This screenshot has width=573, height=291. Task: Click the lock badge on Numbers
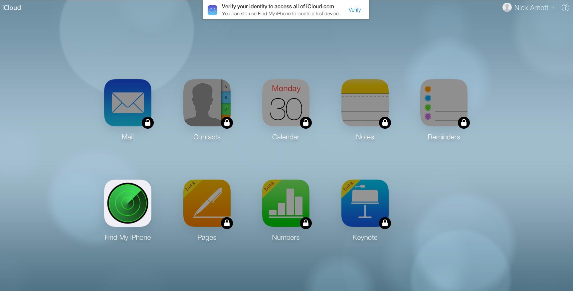click(306, 223)
